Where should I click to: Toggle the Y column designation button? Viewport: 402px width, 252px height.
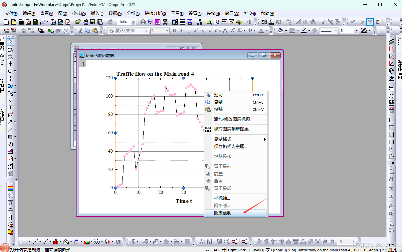370,22
